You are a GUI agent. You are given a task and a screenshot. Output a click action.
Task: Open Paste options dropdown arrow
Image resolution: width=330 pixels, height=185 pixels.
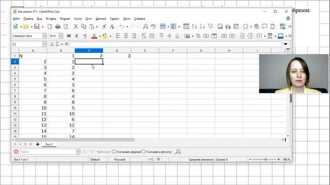point(96,27)
